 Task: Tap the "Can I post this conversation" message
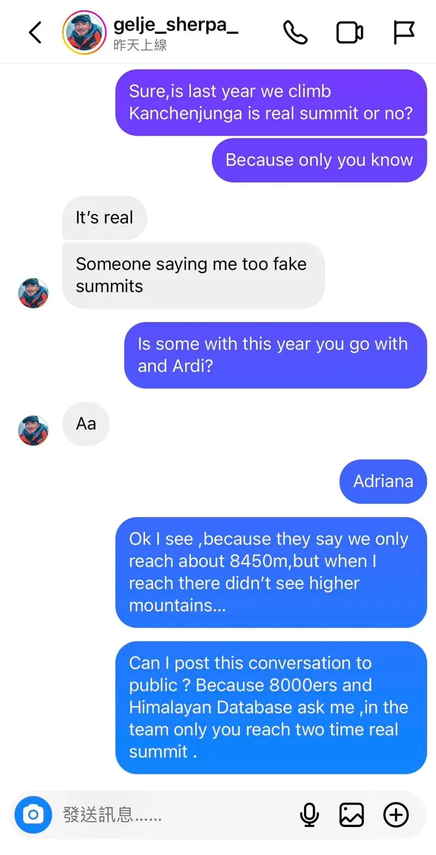pyautogui.click(x=271, y=707)
